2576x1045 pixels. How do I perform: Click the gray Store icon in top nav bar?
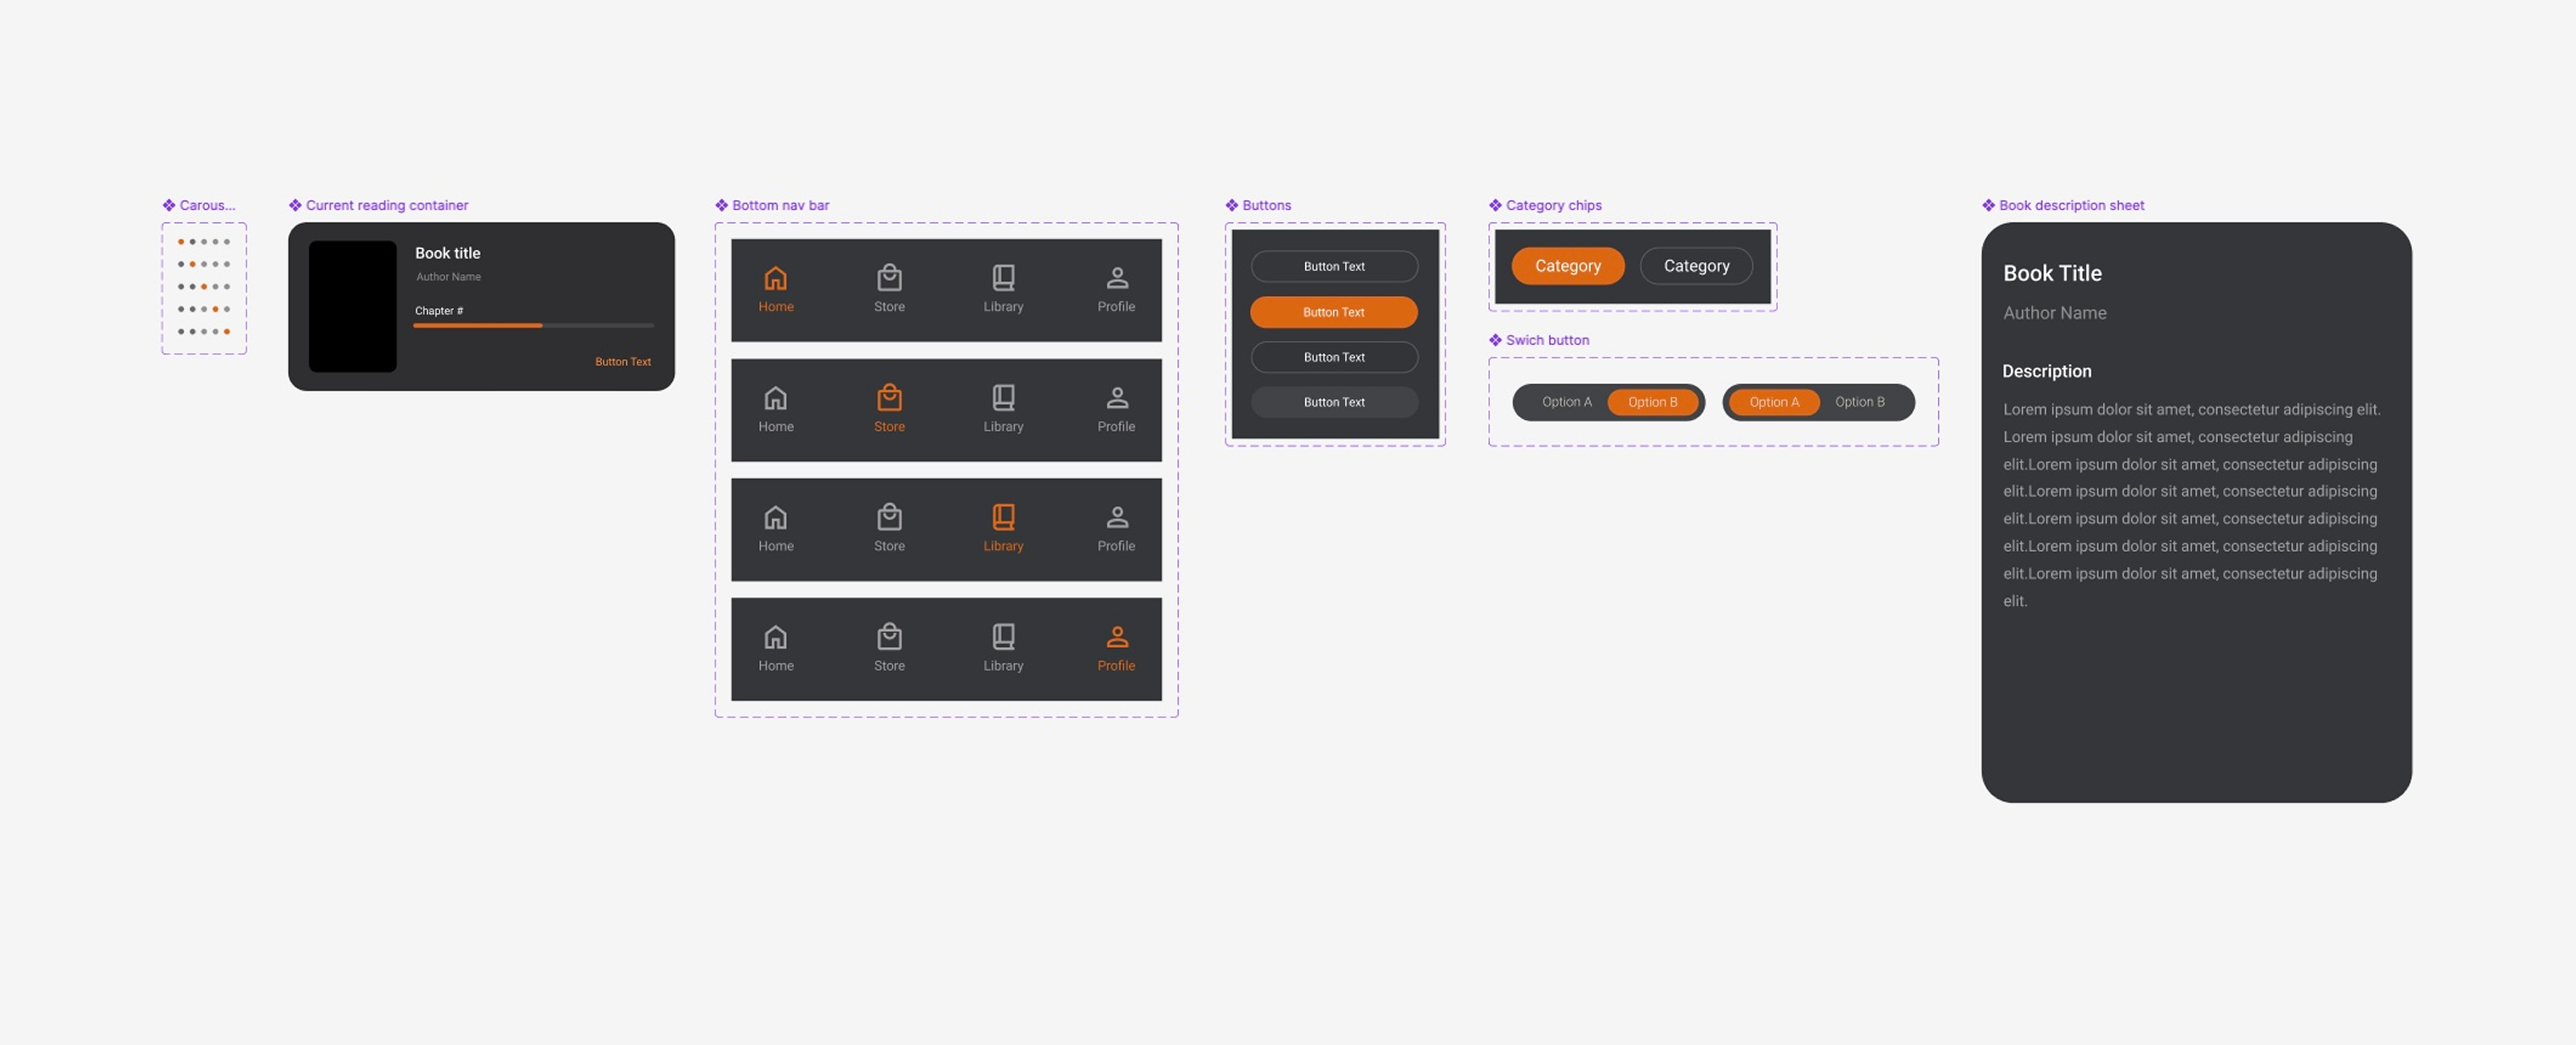[889, 278]
